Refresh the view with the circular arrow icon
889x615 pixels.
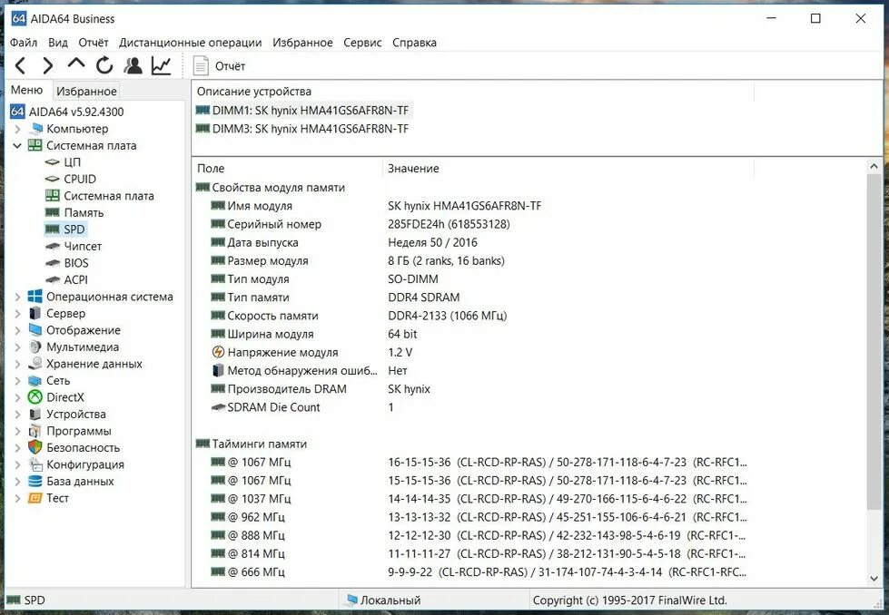pyautogui.click(x=104, y=65)
